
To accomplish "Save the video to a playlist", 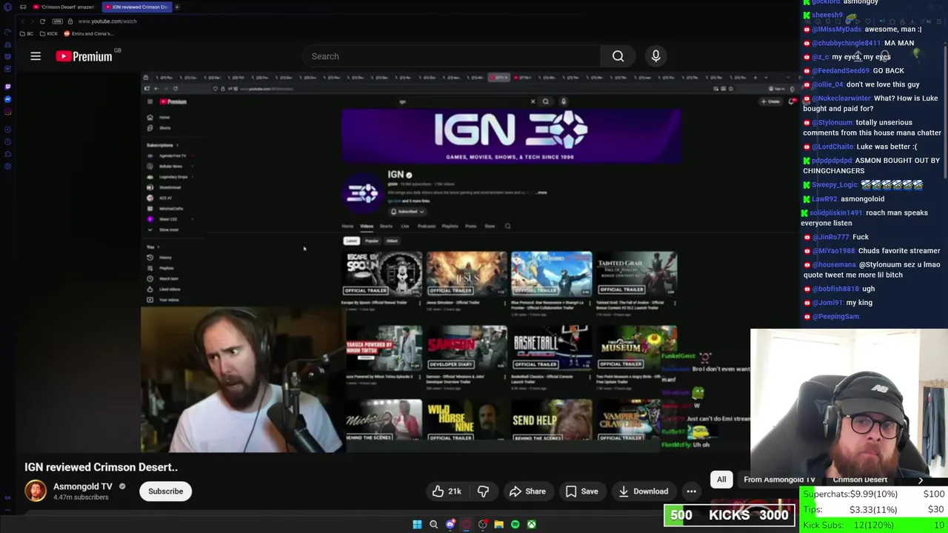I will pyautogui.click(x=581, y=492).
